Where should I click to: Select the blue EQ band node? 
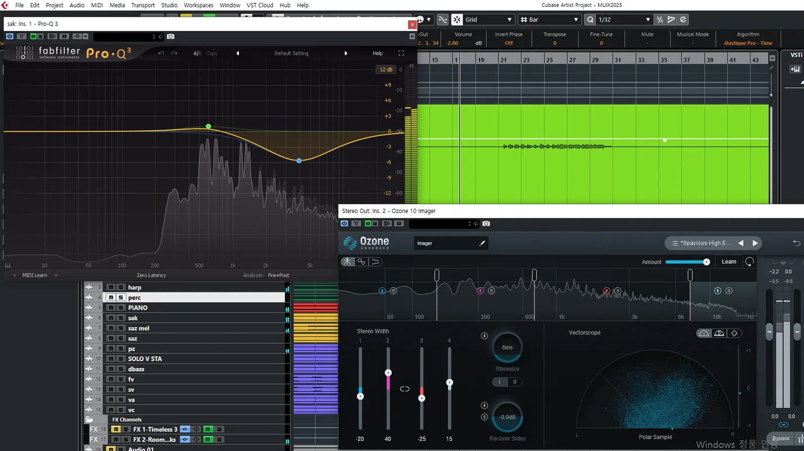[x=299, y=161]
